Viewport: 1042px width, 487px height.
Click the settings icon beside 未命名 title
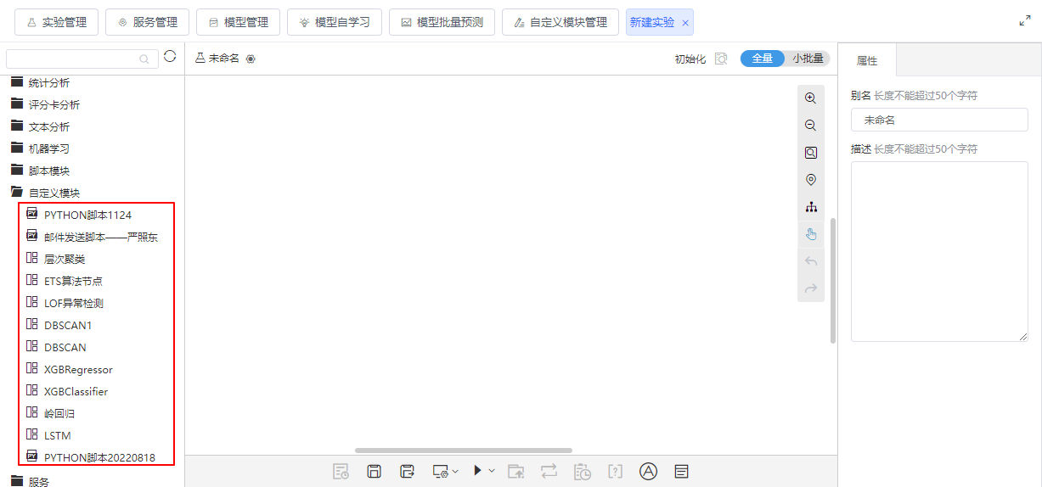pyautogui.click(x=251, y=59)
